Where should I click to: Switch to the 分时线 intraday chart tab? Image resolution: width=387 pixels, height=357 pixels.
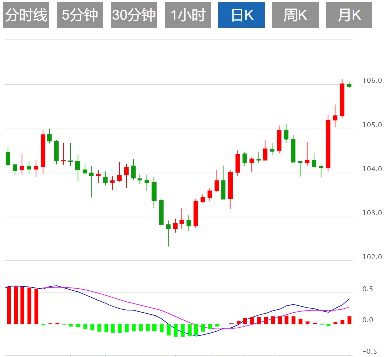[26, 15]
